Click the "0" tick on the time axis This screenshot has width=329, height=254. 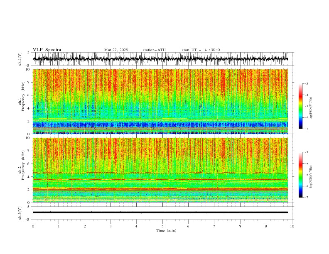pyautogui.click(x=33, y=226)
